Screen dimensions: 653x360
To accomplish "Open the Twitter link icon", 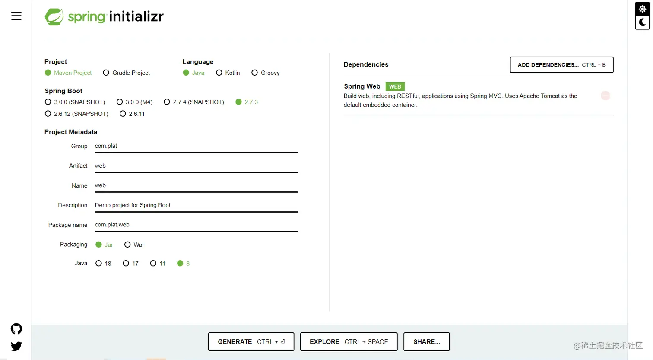I will (x=16, y=346).
